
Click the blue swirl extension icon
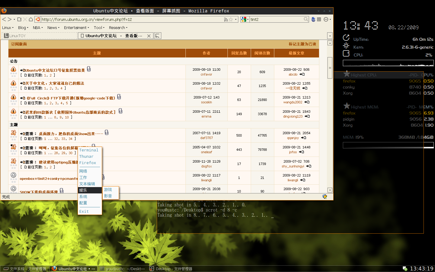313,19
